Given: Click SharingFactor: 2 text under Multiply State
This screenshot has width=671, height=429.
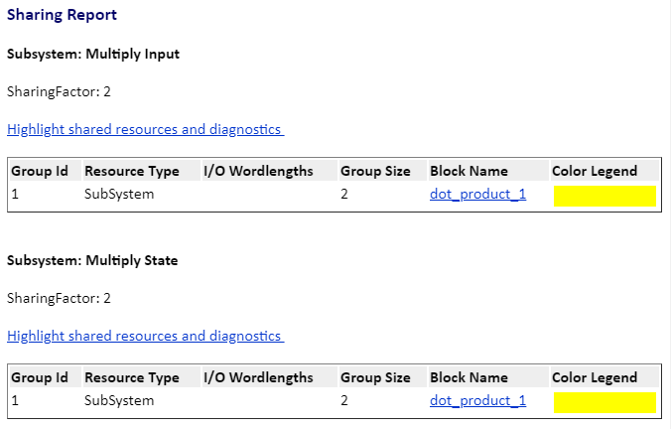Looking at the screenshot, I should [x=59, y=298].
